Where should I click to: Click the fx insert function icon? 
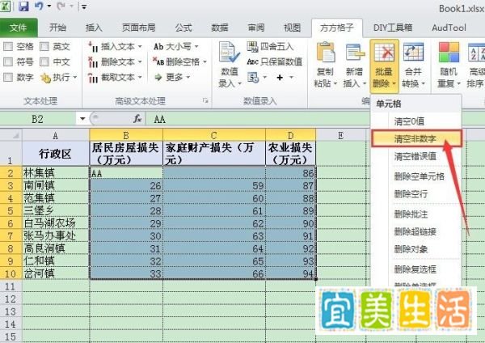[137, 119]
